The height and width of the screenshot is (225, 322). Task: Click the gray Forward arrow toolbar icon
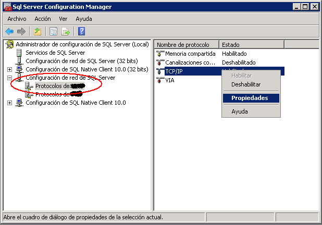pyautogui.click(x=21, y=31)
